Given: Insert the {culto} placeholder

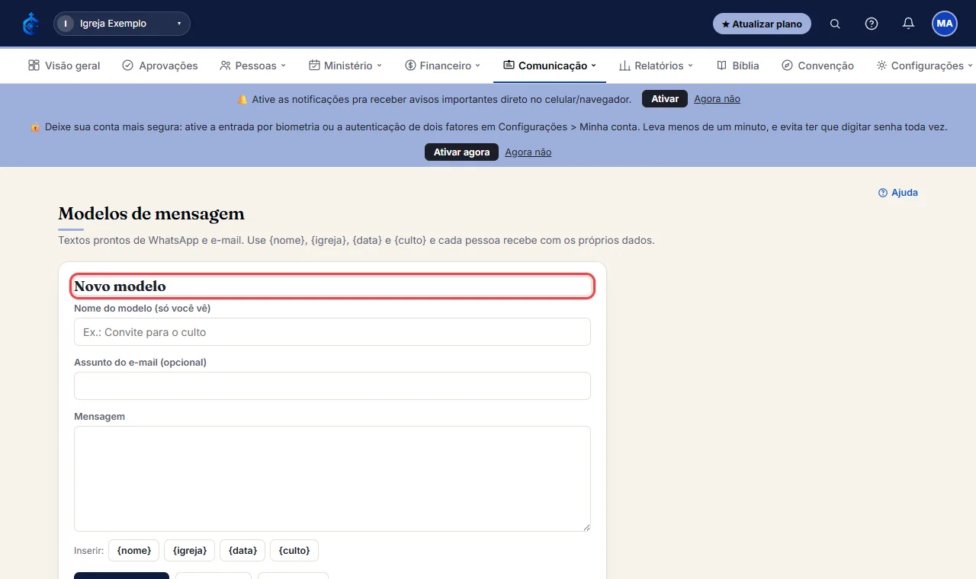Looking at the screenshot, I should tap(294, 550).
